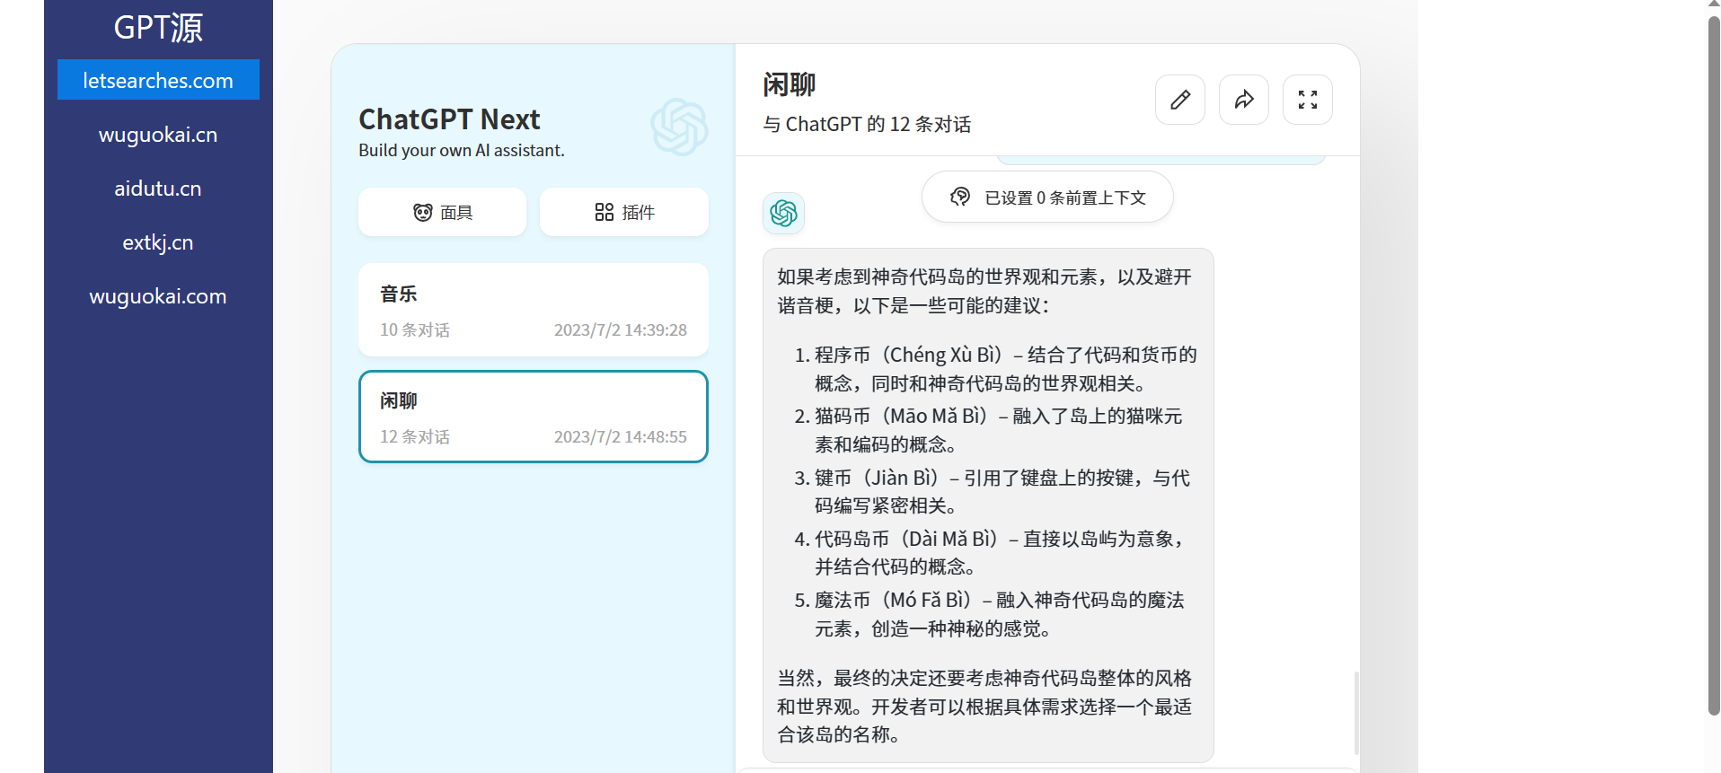This screenshot has width=1721, height=773.
Task: Open the 面具 mask button
Action: 442,212
